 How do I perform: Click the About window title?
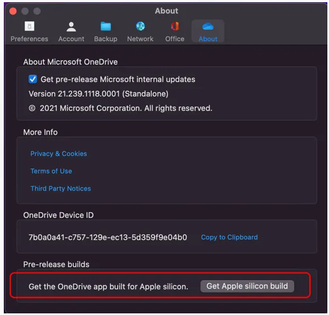tap(167, 11)
